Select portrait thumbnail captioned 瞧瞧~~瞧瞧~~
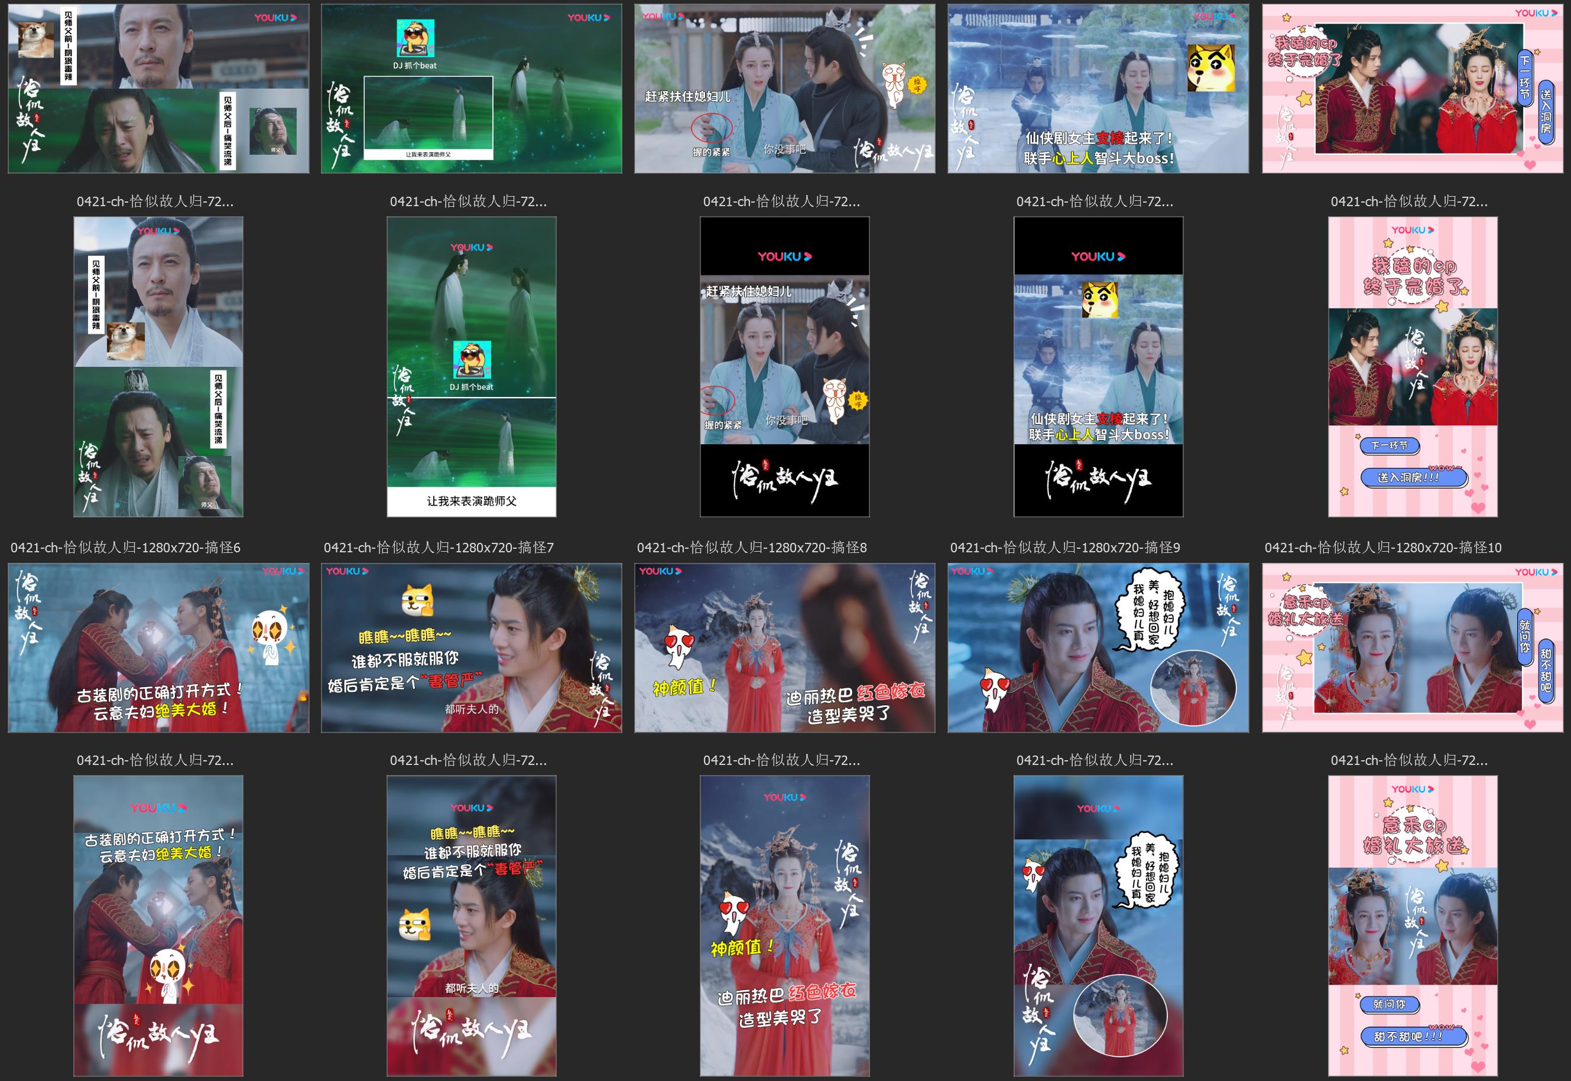Image resolution: width=1571 pixels, height=1081 pixels. (x=472, y=926)
